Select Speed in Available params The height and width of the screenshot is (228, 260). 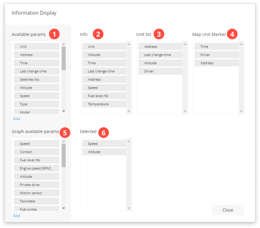point(37,96)
